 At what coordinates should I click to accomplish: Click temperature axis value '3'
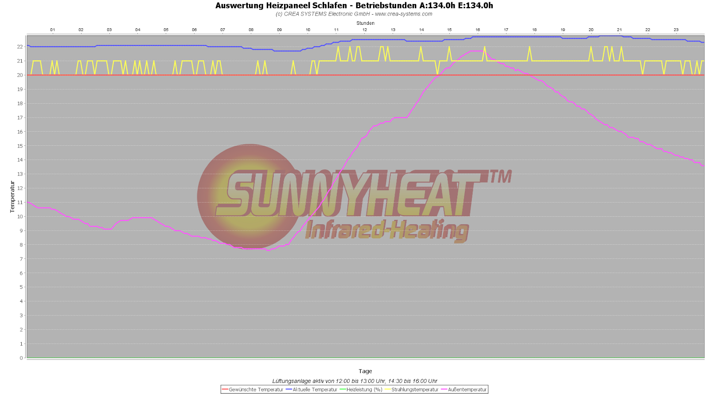(21, 316)
